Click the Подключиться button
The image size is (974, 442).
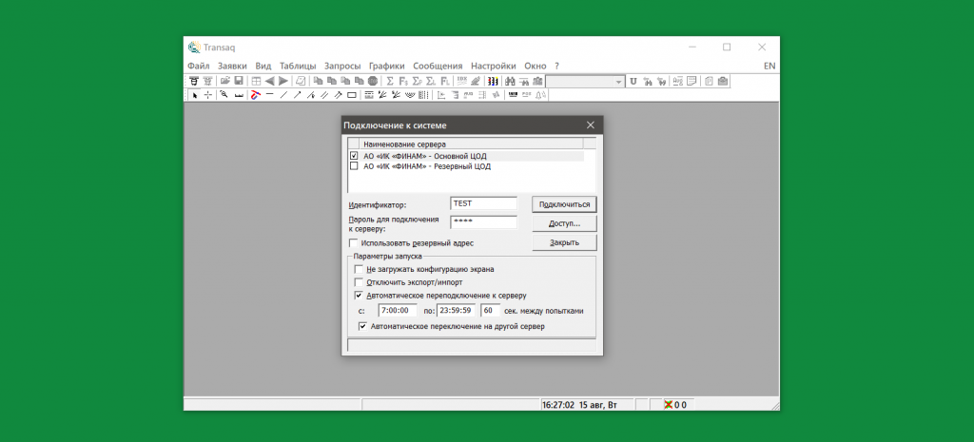(565, 203)
